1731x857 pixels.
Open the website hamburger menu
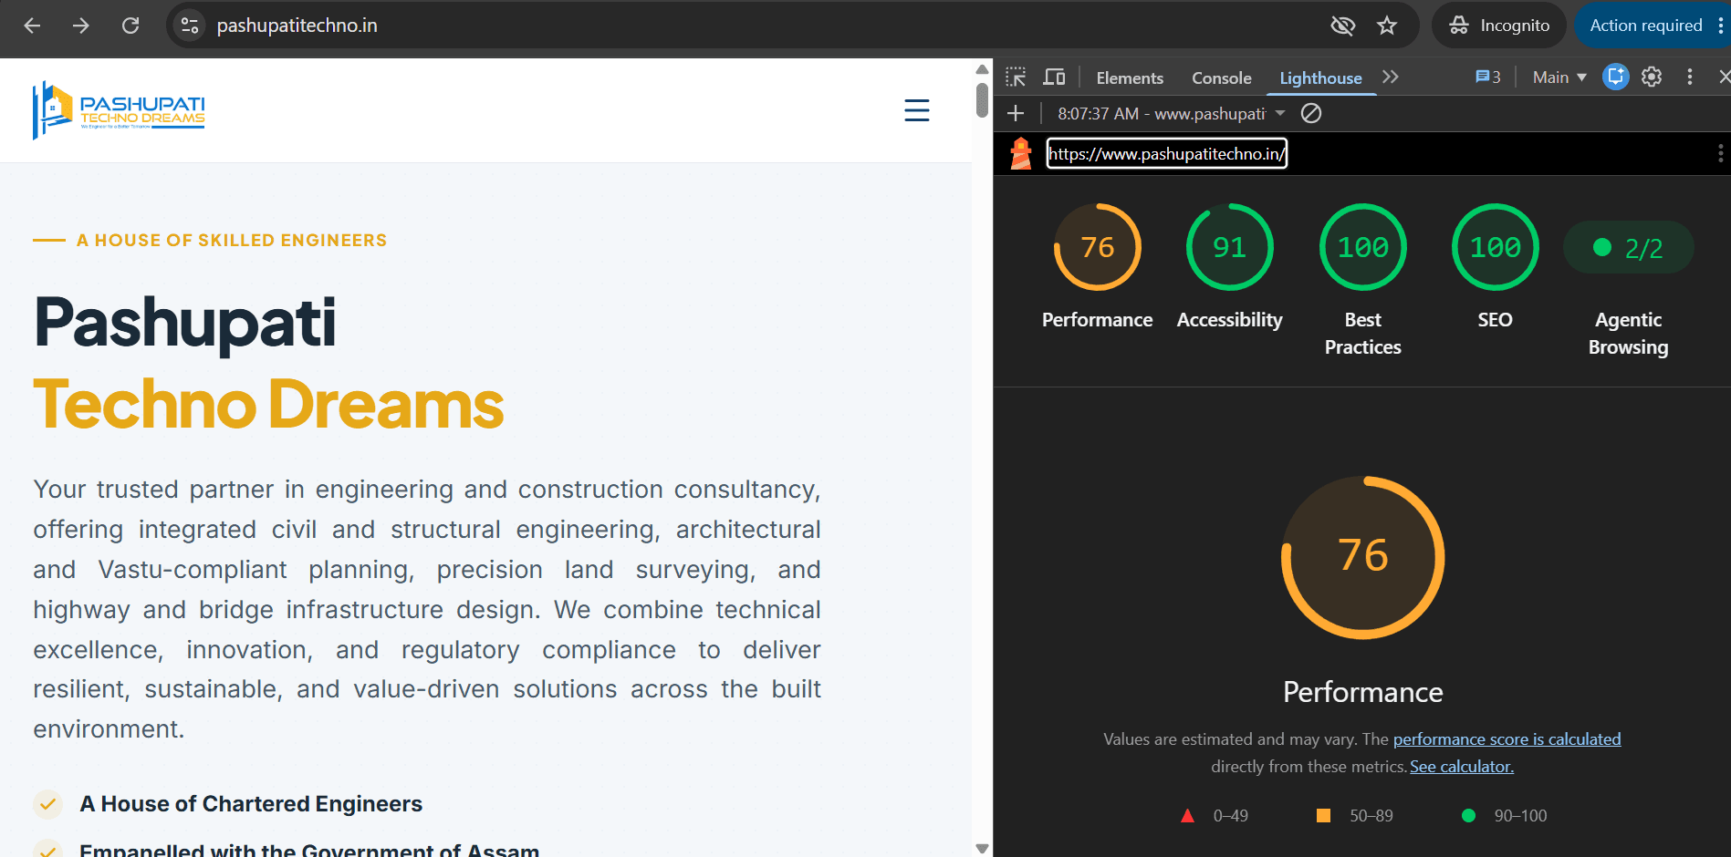pyautogui.click(x=916, y=110)
